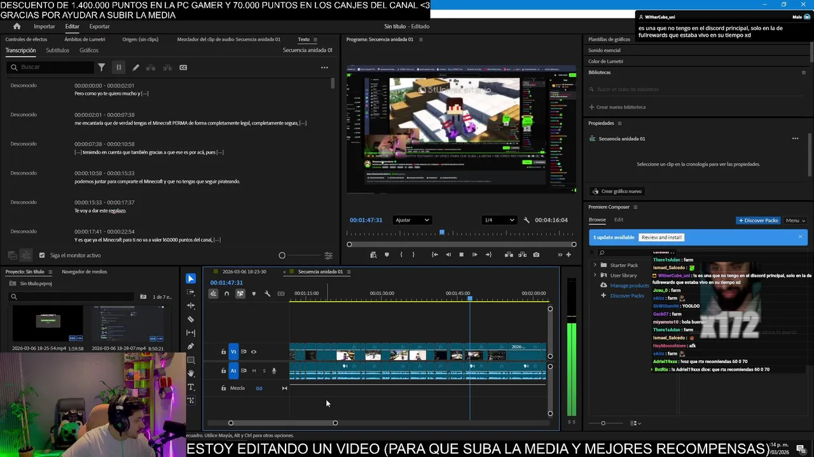
Task: Toggle the V1 track lock
Action: pyautogui.click(x=223, y=352)
